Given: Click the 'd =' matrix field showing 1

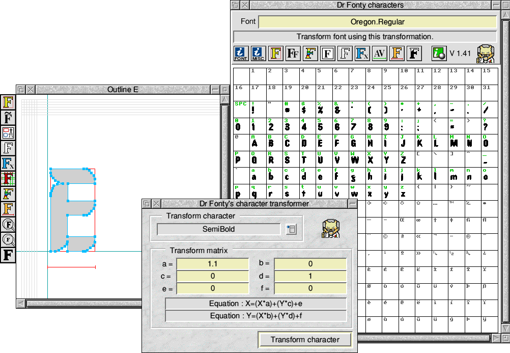Looking at the screenshot, I should point(310,276).
